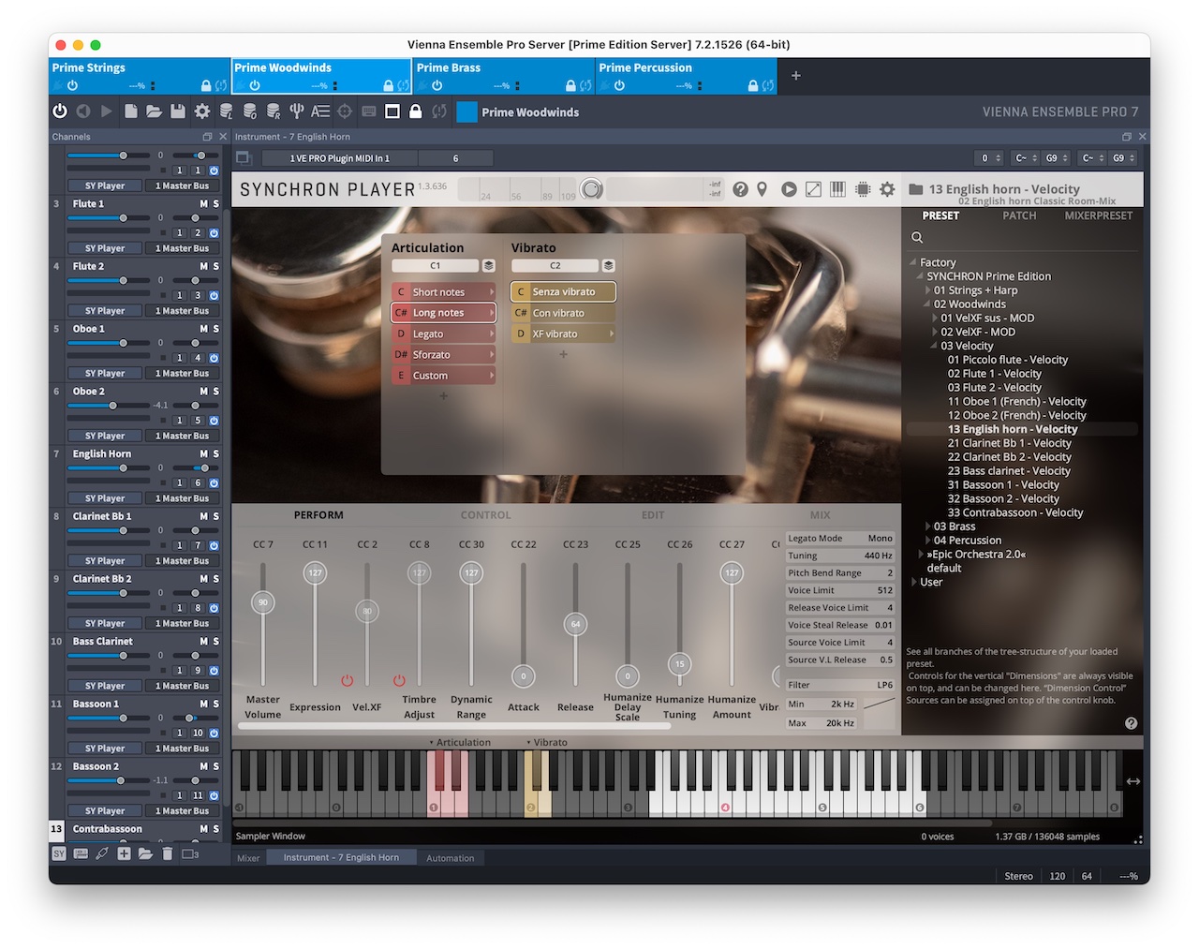Click the search magnifier in preset browser
Screen dimensions: 1199x949
pos(917,237)
